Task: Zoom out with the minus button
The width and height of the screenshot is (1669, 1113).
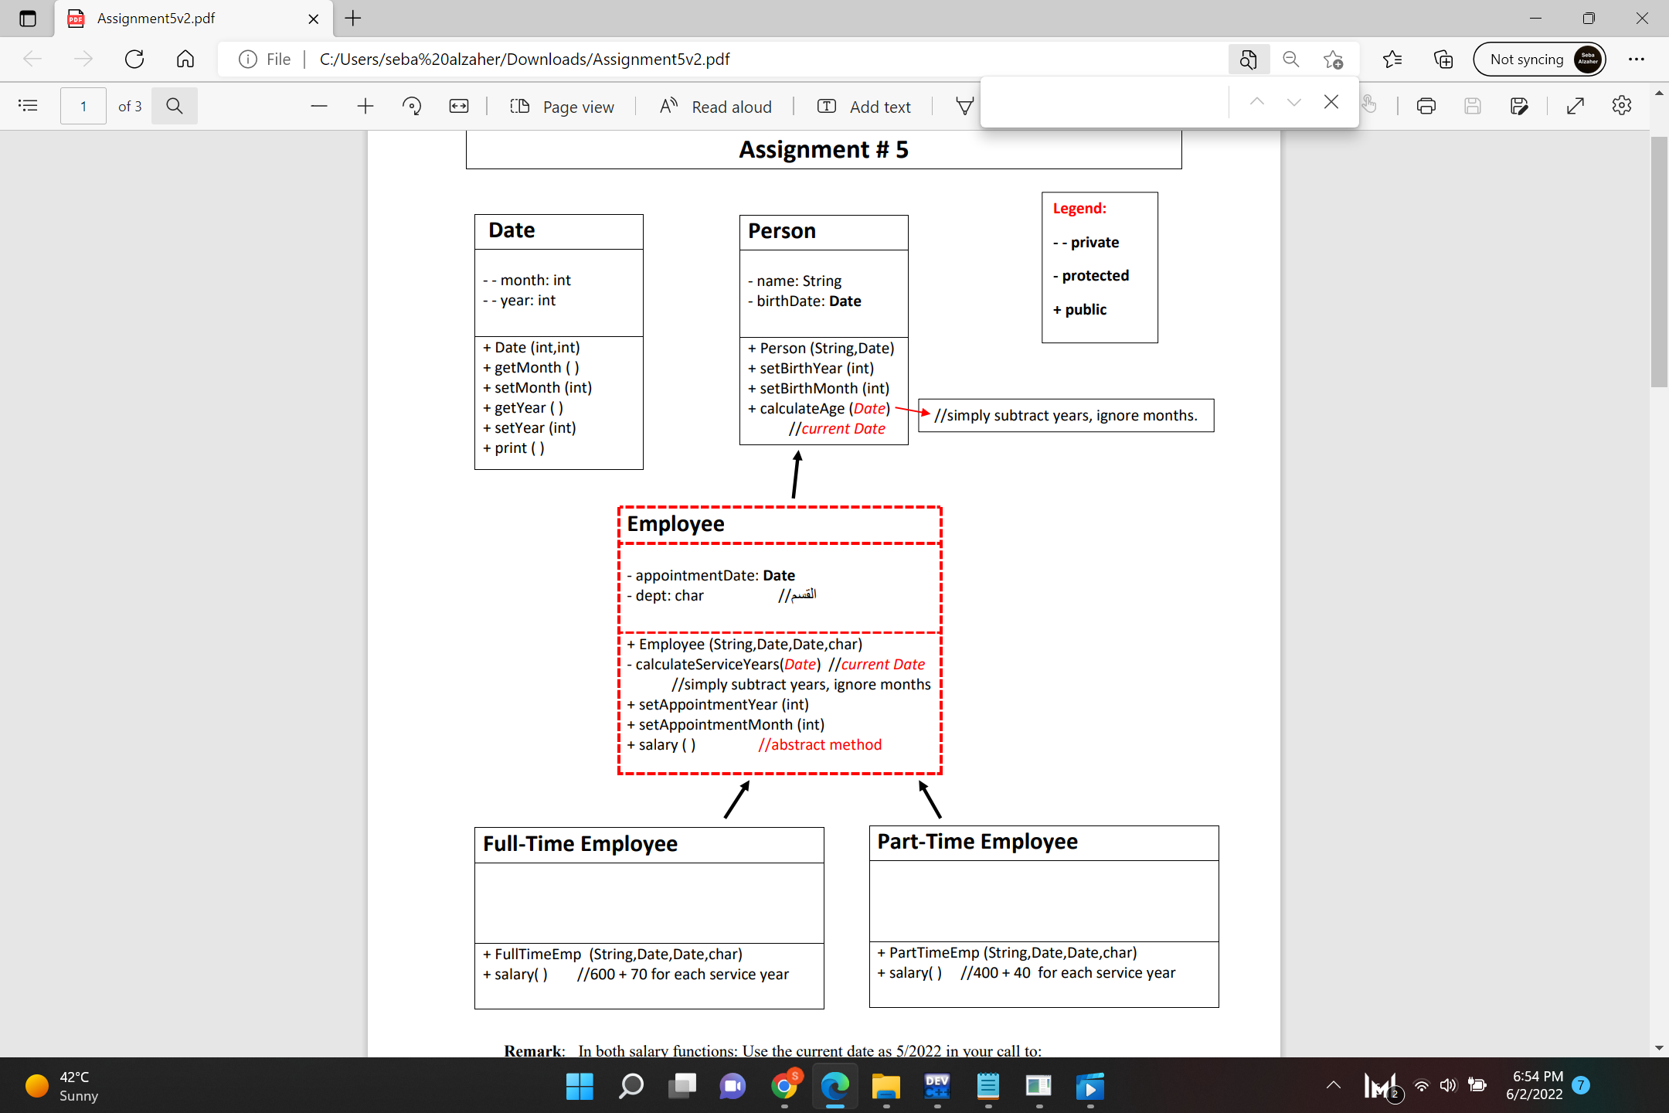Action: (x=319, y=106)
